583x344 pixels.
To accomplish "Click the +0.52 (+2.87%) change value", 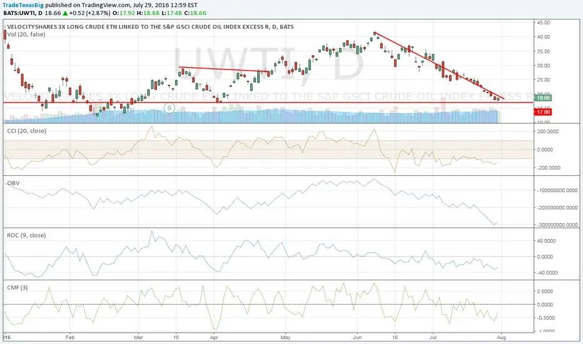I will click(89, 13).
